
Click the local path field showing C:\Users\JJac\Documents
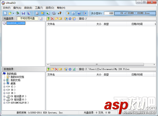[x=121, y=69]
